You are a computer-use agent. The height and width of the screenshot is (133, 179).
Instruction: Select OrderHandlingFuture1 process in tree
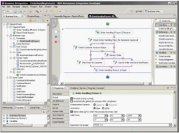tap(30, 41)
